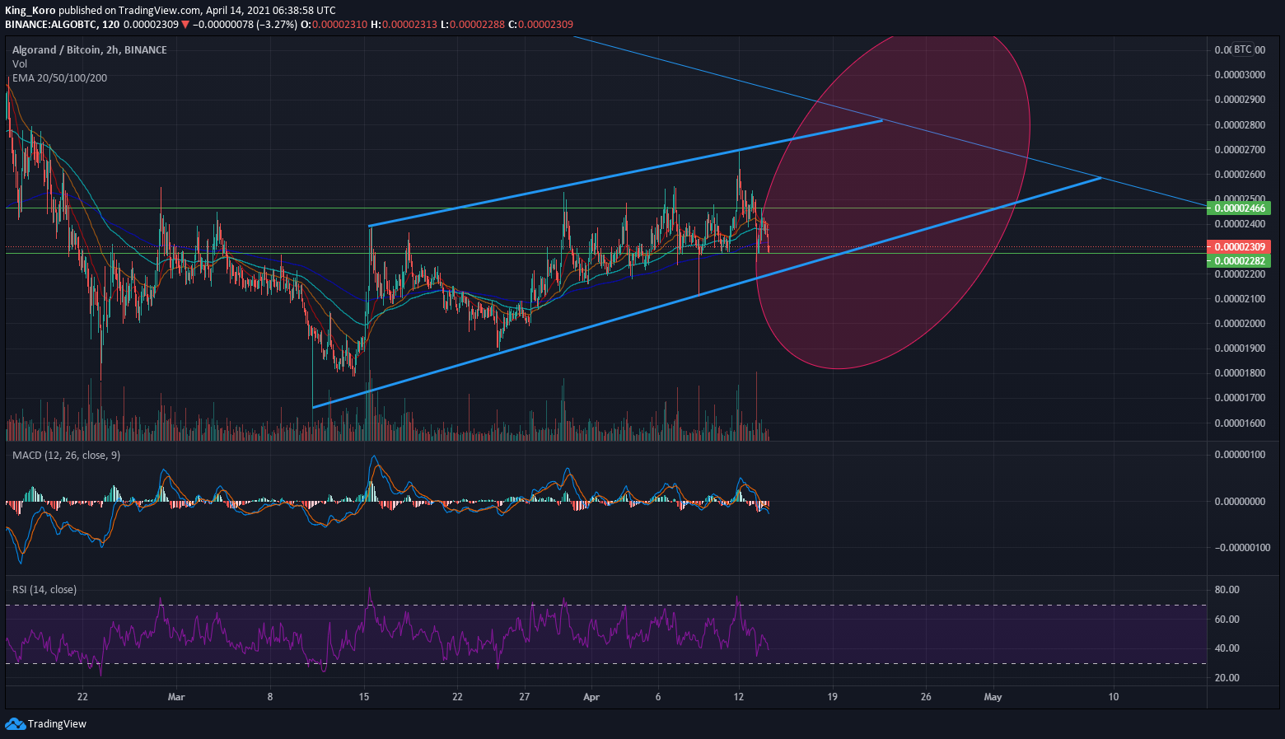Viewport: 1285px width, 739px height.
Task: Click the TradingView logo icon
Action: (x=15, y=723)
